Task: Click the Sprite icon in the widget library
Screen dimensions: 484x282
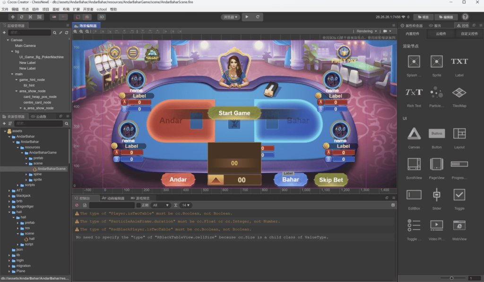Action: (436, 61)
